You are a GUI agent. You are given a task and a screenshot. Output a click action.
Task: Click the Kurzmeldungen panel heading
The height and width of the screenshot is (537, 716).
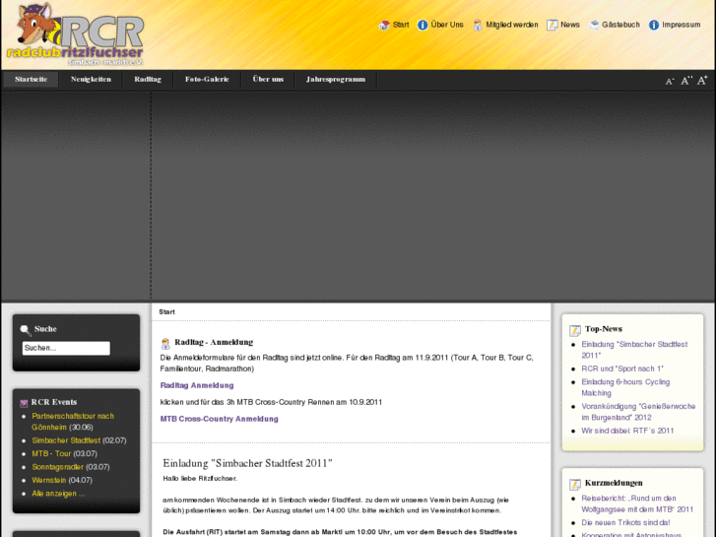point(614,483)
